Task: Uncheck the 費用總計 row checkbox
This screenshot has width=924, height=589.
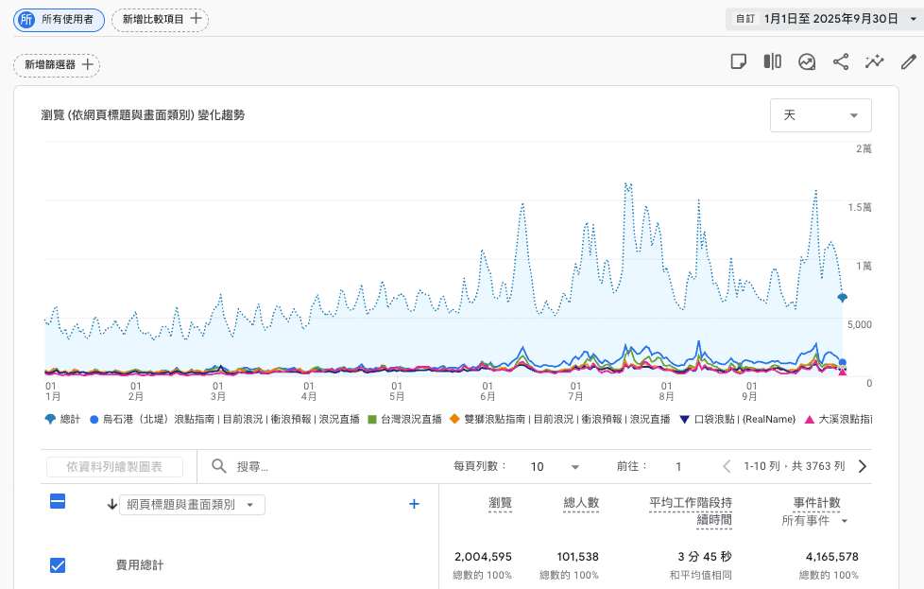Action: (x=58, y=564)
